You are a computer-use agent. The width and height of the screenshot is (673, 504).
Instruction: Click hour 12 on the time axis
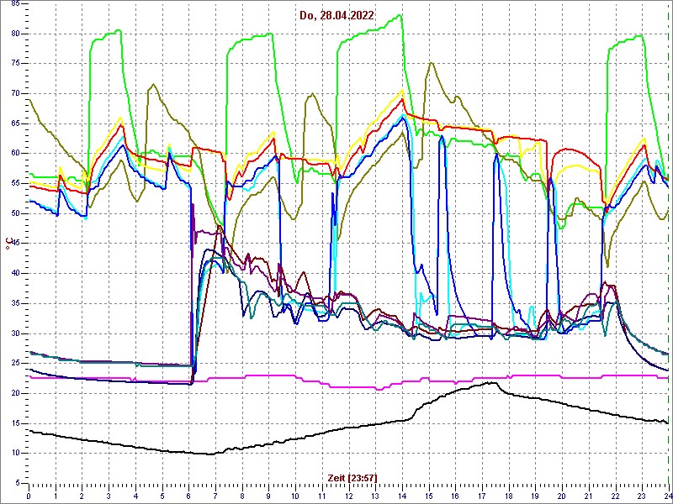pos(348,496)
